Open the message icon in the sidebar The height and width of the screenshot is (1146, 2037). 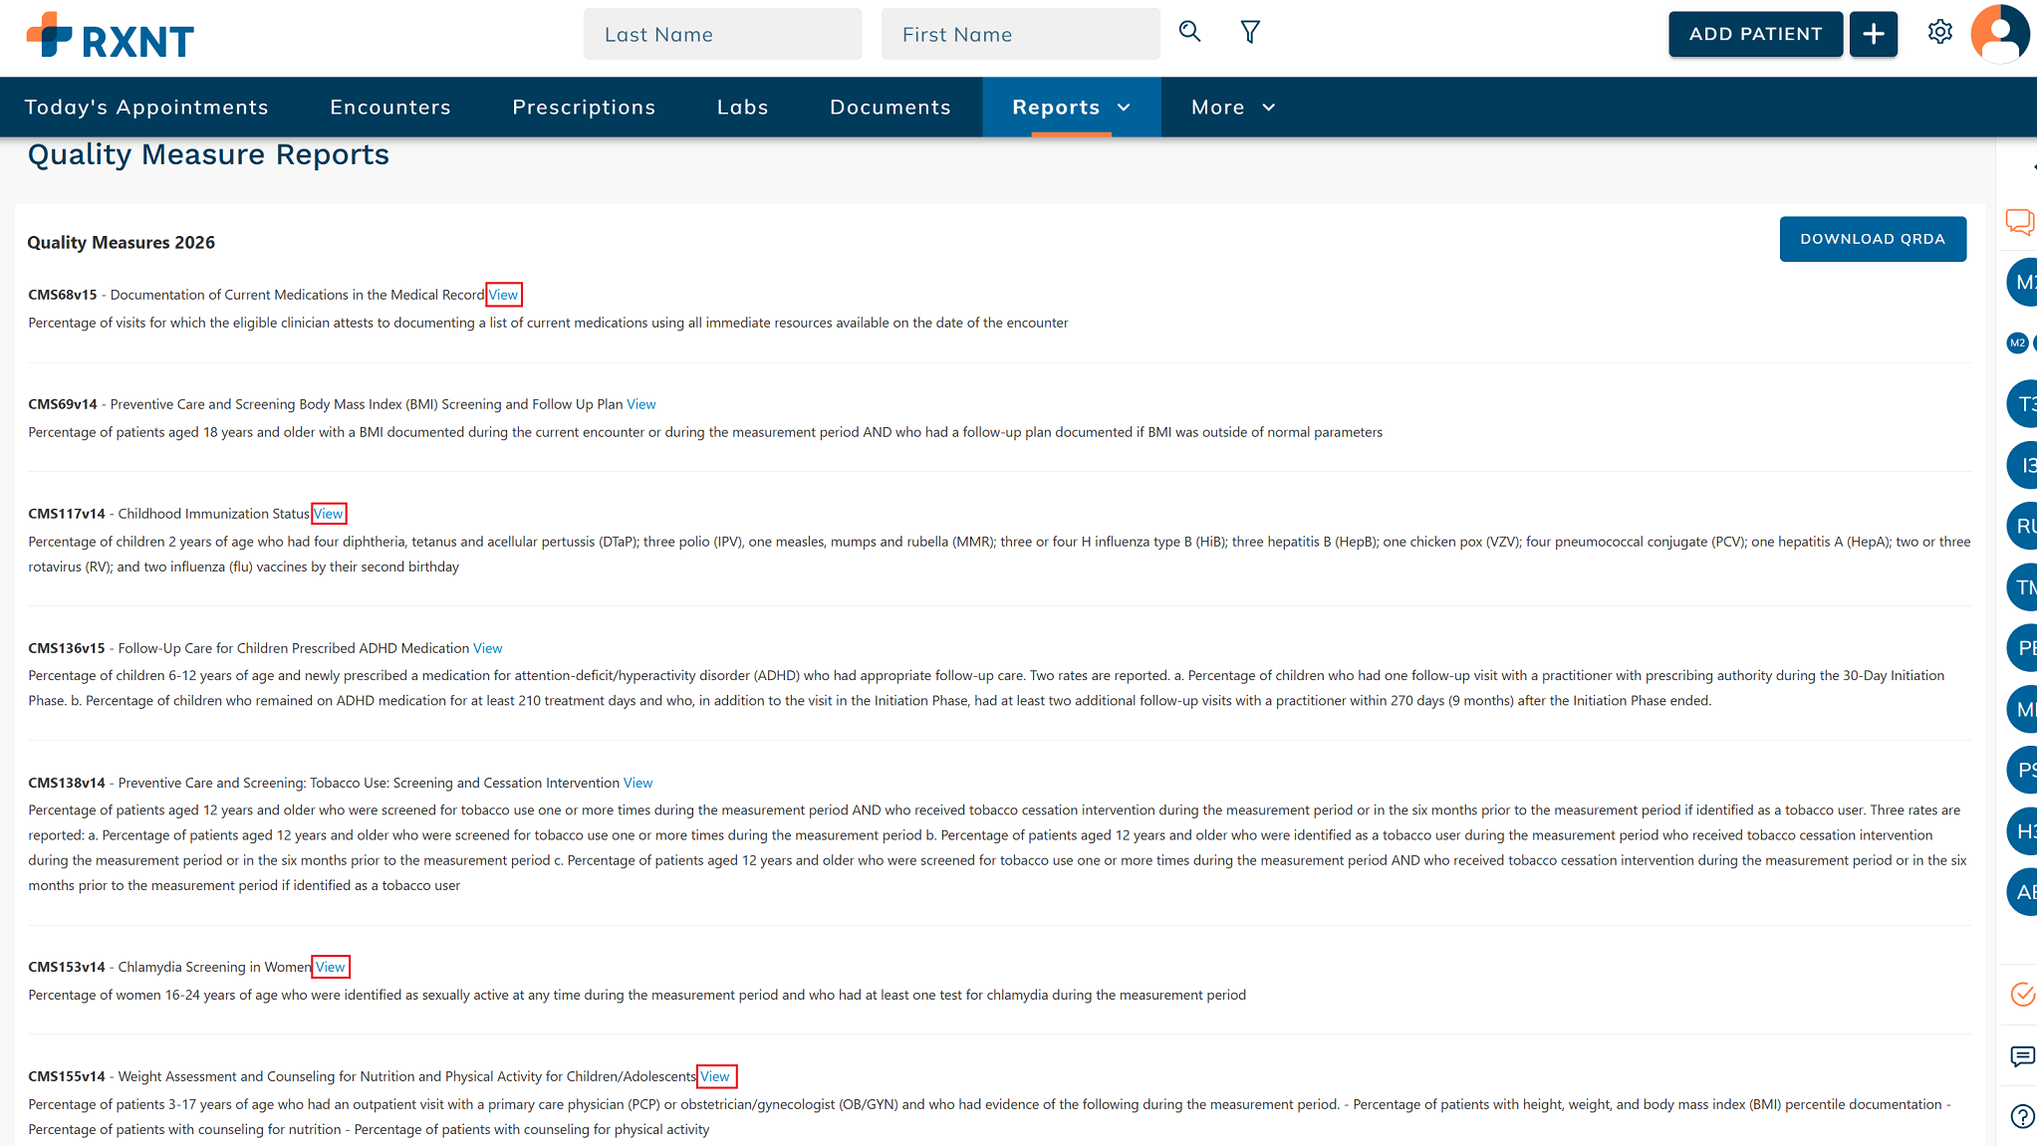[x=2022, y=1056]
